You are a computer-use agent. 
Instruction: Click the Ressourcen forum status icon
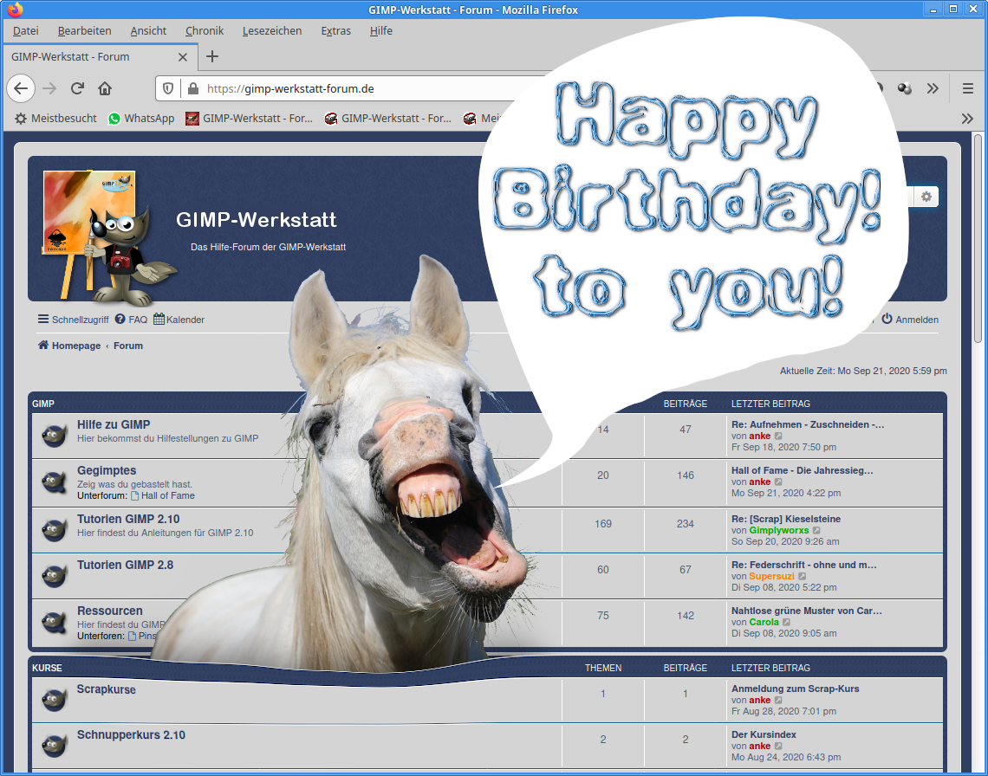pyautogui.click(x=55, y=623)
